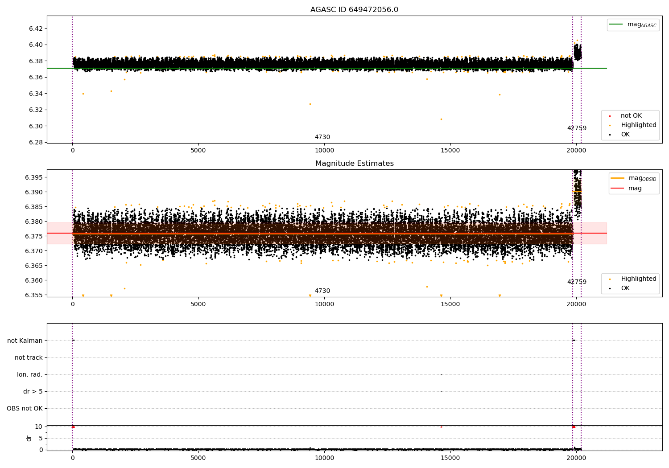Click the 6.380 y-axis tick label
The width and height of the screenshot is (669, 468).
[x=34, y=222]
